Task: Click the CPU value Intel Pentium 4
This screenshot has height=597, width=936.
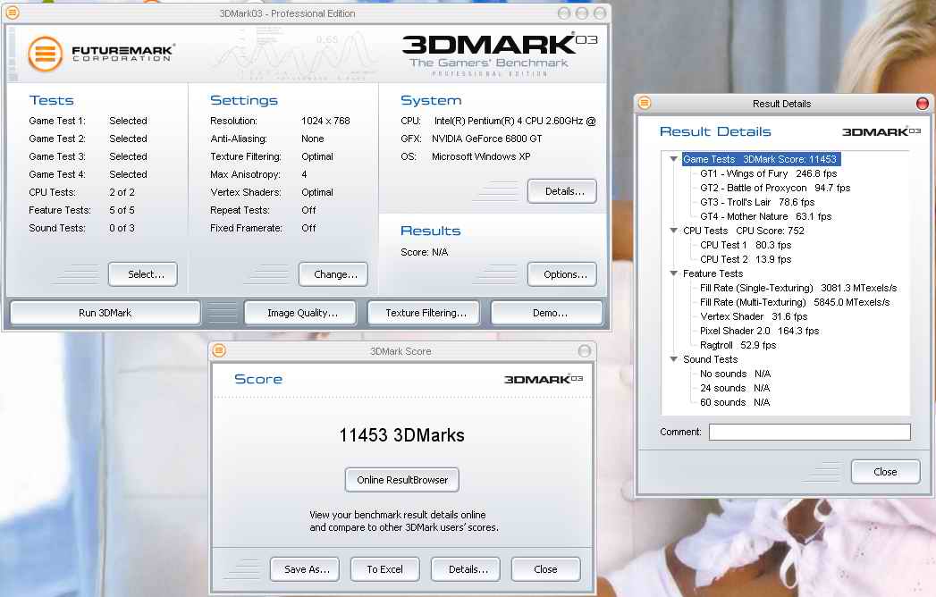Action: (515, 121)
